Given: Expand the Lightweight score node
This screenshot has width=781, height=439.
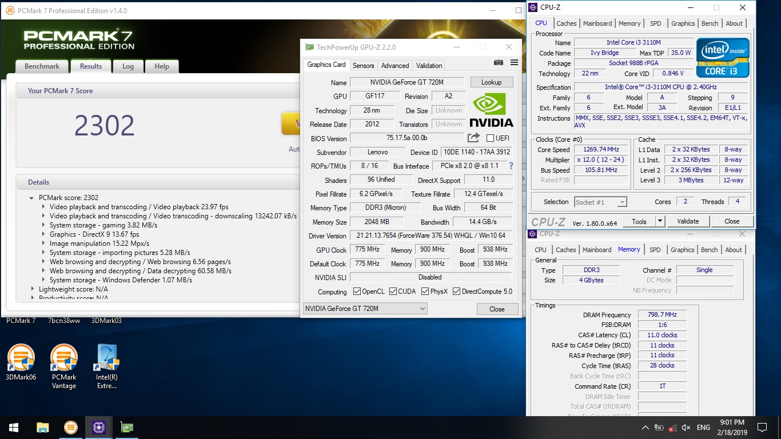Looking at the screenshot, I should click(x=33, y=289).
